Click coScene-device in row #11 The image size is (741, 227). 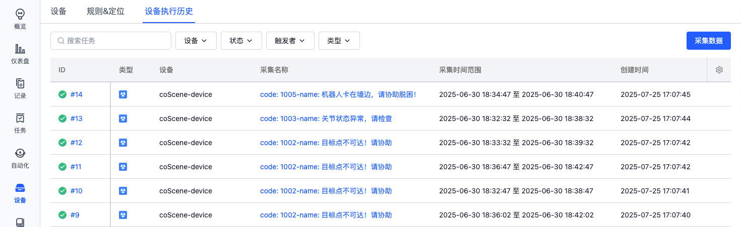coord(186,167)
